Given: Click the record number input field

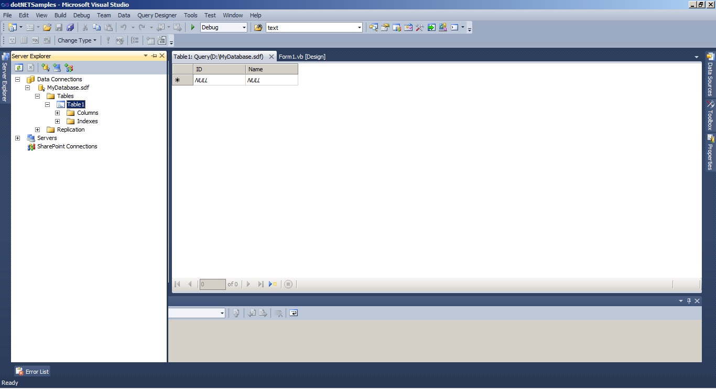Looking at the screenshot, I should [x=212, y=284].
